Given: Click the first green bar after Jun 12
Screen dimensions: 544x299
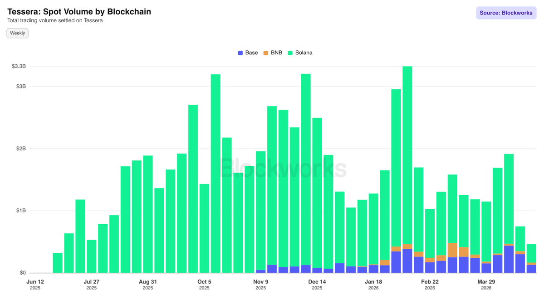Looking at the screenshot, I should click(58, 263).
